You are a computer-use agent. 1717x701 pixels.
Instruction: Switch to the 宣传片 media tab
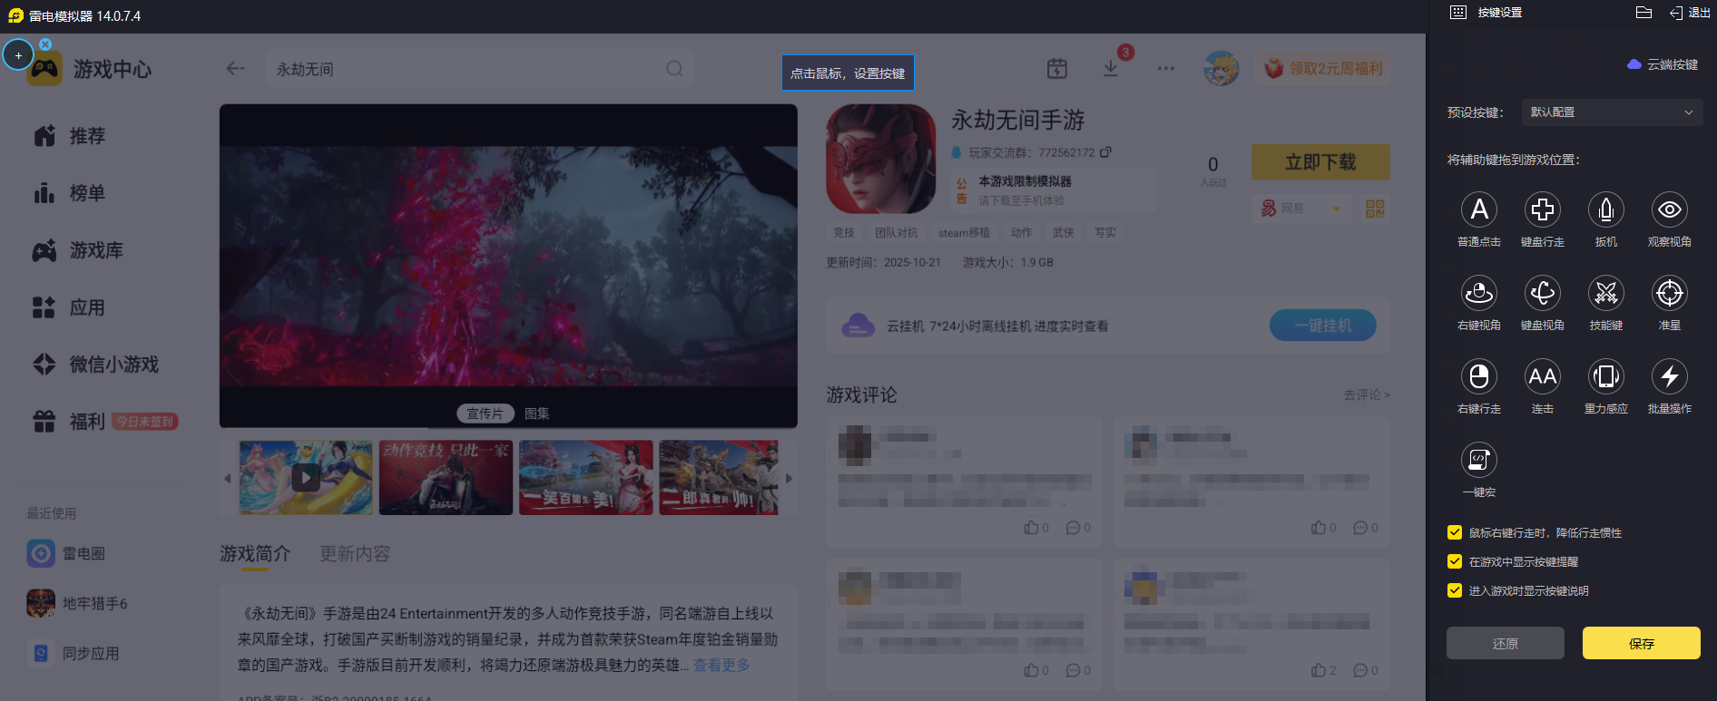coord(485,414)
